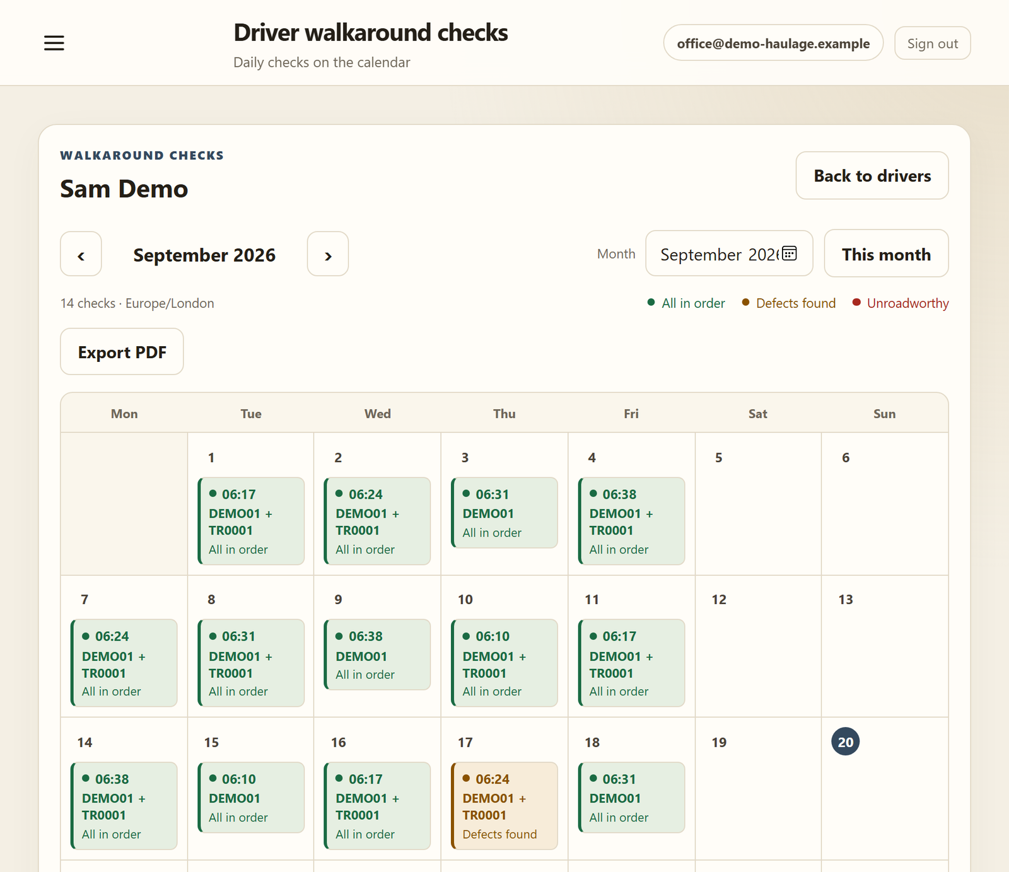Click the September 2026 heading
Screen dimensions: 1009x872
point(204,255)
